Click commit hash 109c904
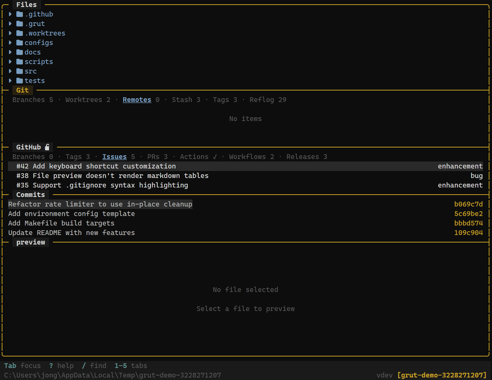This screenshot has width=492, height=380. (468, 233)
